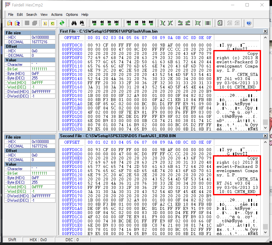Open the File menu
The width and height of the screenshot is (272, 245).
click(x=11, y=15)
